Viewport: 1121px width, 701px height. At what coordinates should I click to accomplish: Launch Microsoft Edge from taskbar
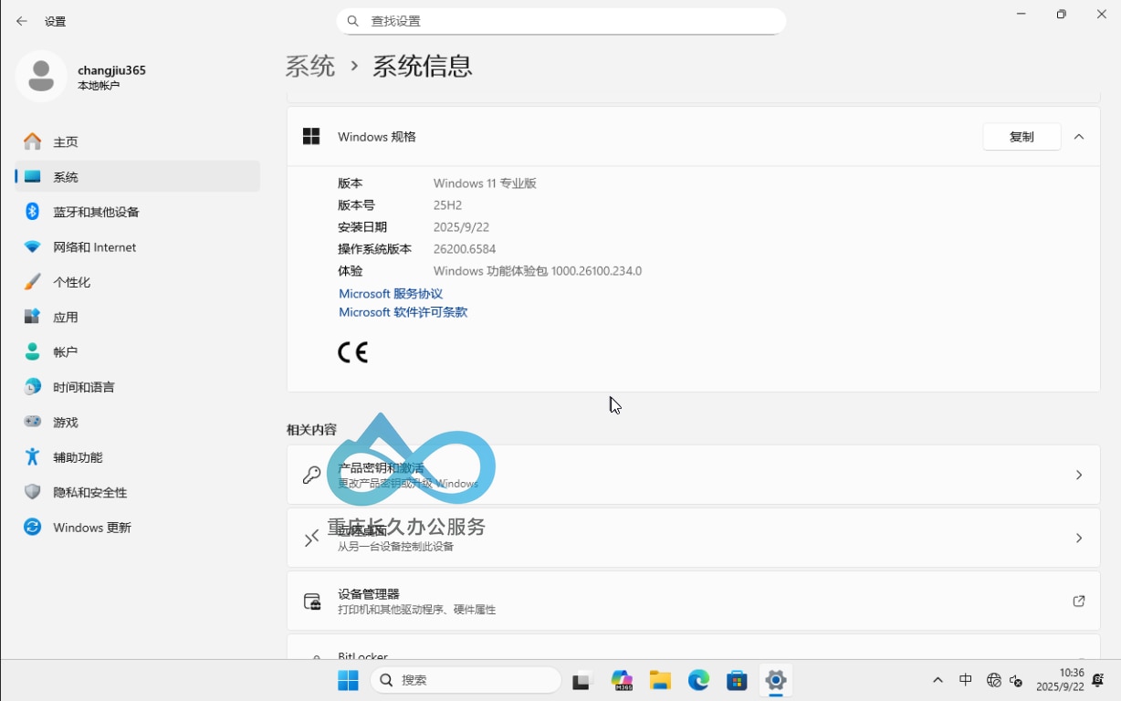click(x=698, y=680)
